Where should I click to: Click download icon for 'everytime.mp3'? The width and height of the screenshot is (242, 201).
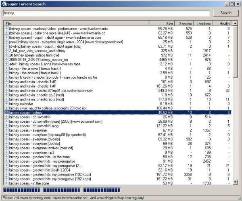tap(6, 152)
